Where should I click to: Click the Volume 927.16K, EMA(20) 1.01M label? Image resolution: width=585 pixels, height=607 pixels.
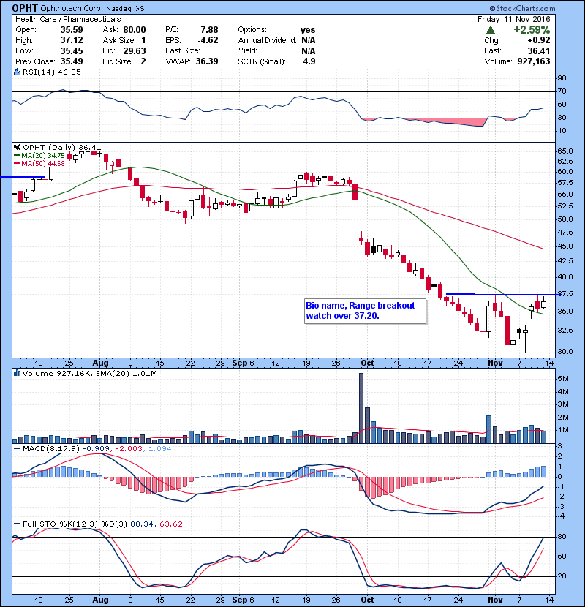[x=90, y=373]
